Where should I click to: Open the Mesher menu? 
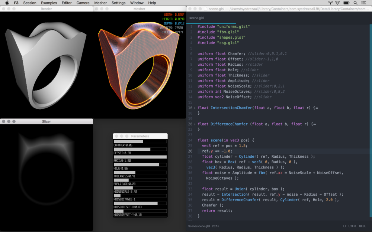click(x=100, y=3)
